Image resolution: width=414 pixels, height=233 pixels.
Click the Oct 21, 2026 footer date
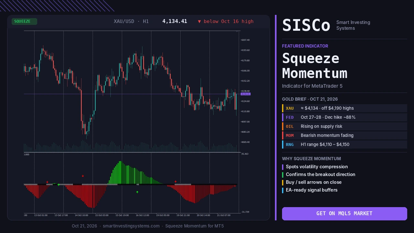[84, 226]
